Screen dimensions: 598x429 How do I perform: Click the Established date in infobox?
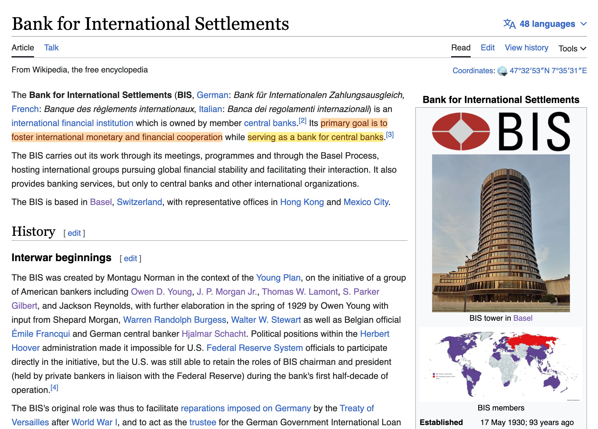(527, 422)
